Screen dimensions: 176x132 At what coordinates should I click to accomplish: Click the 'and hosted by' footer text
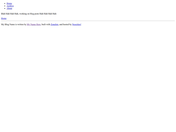[x=66, y=24]
